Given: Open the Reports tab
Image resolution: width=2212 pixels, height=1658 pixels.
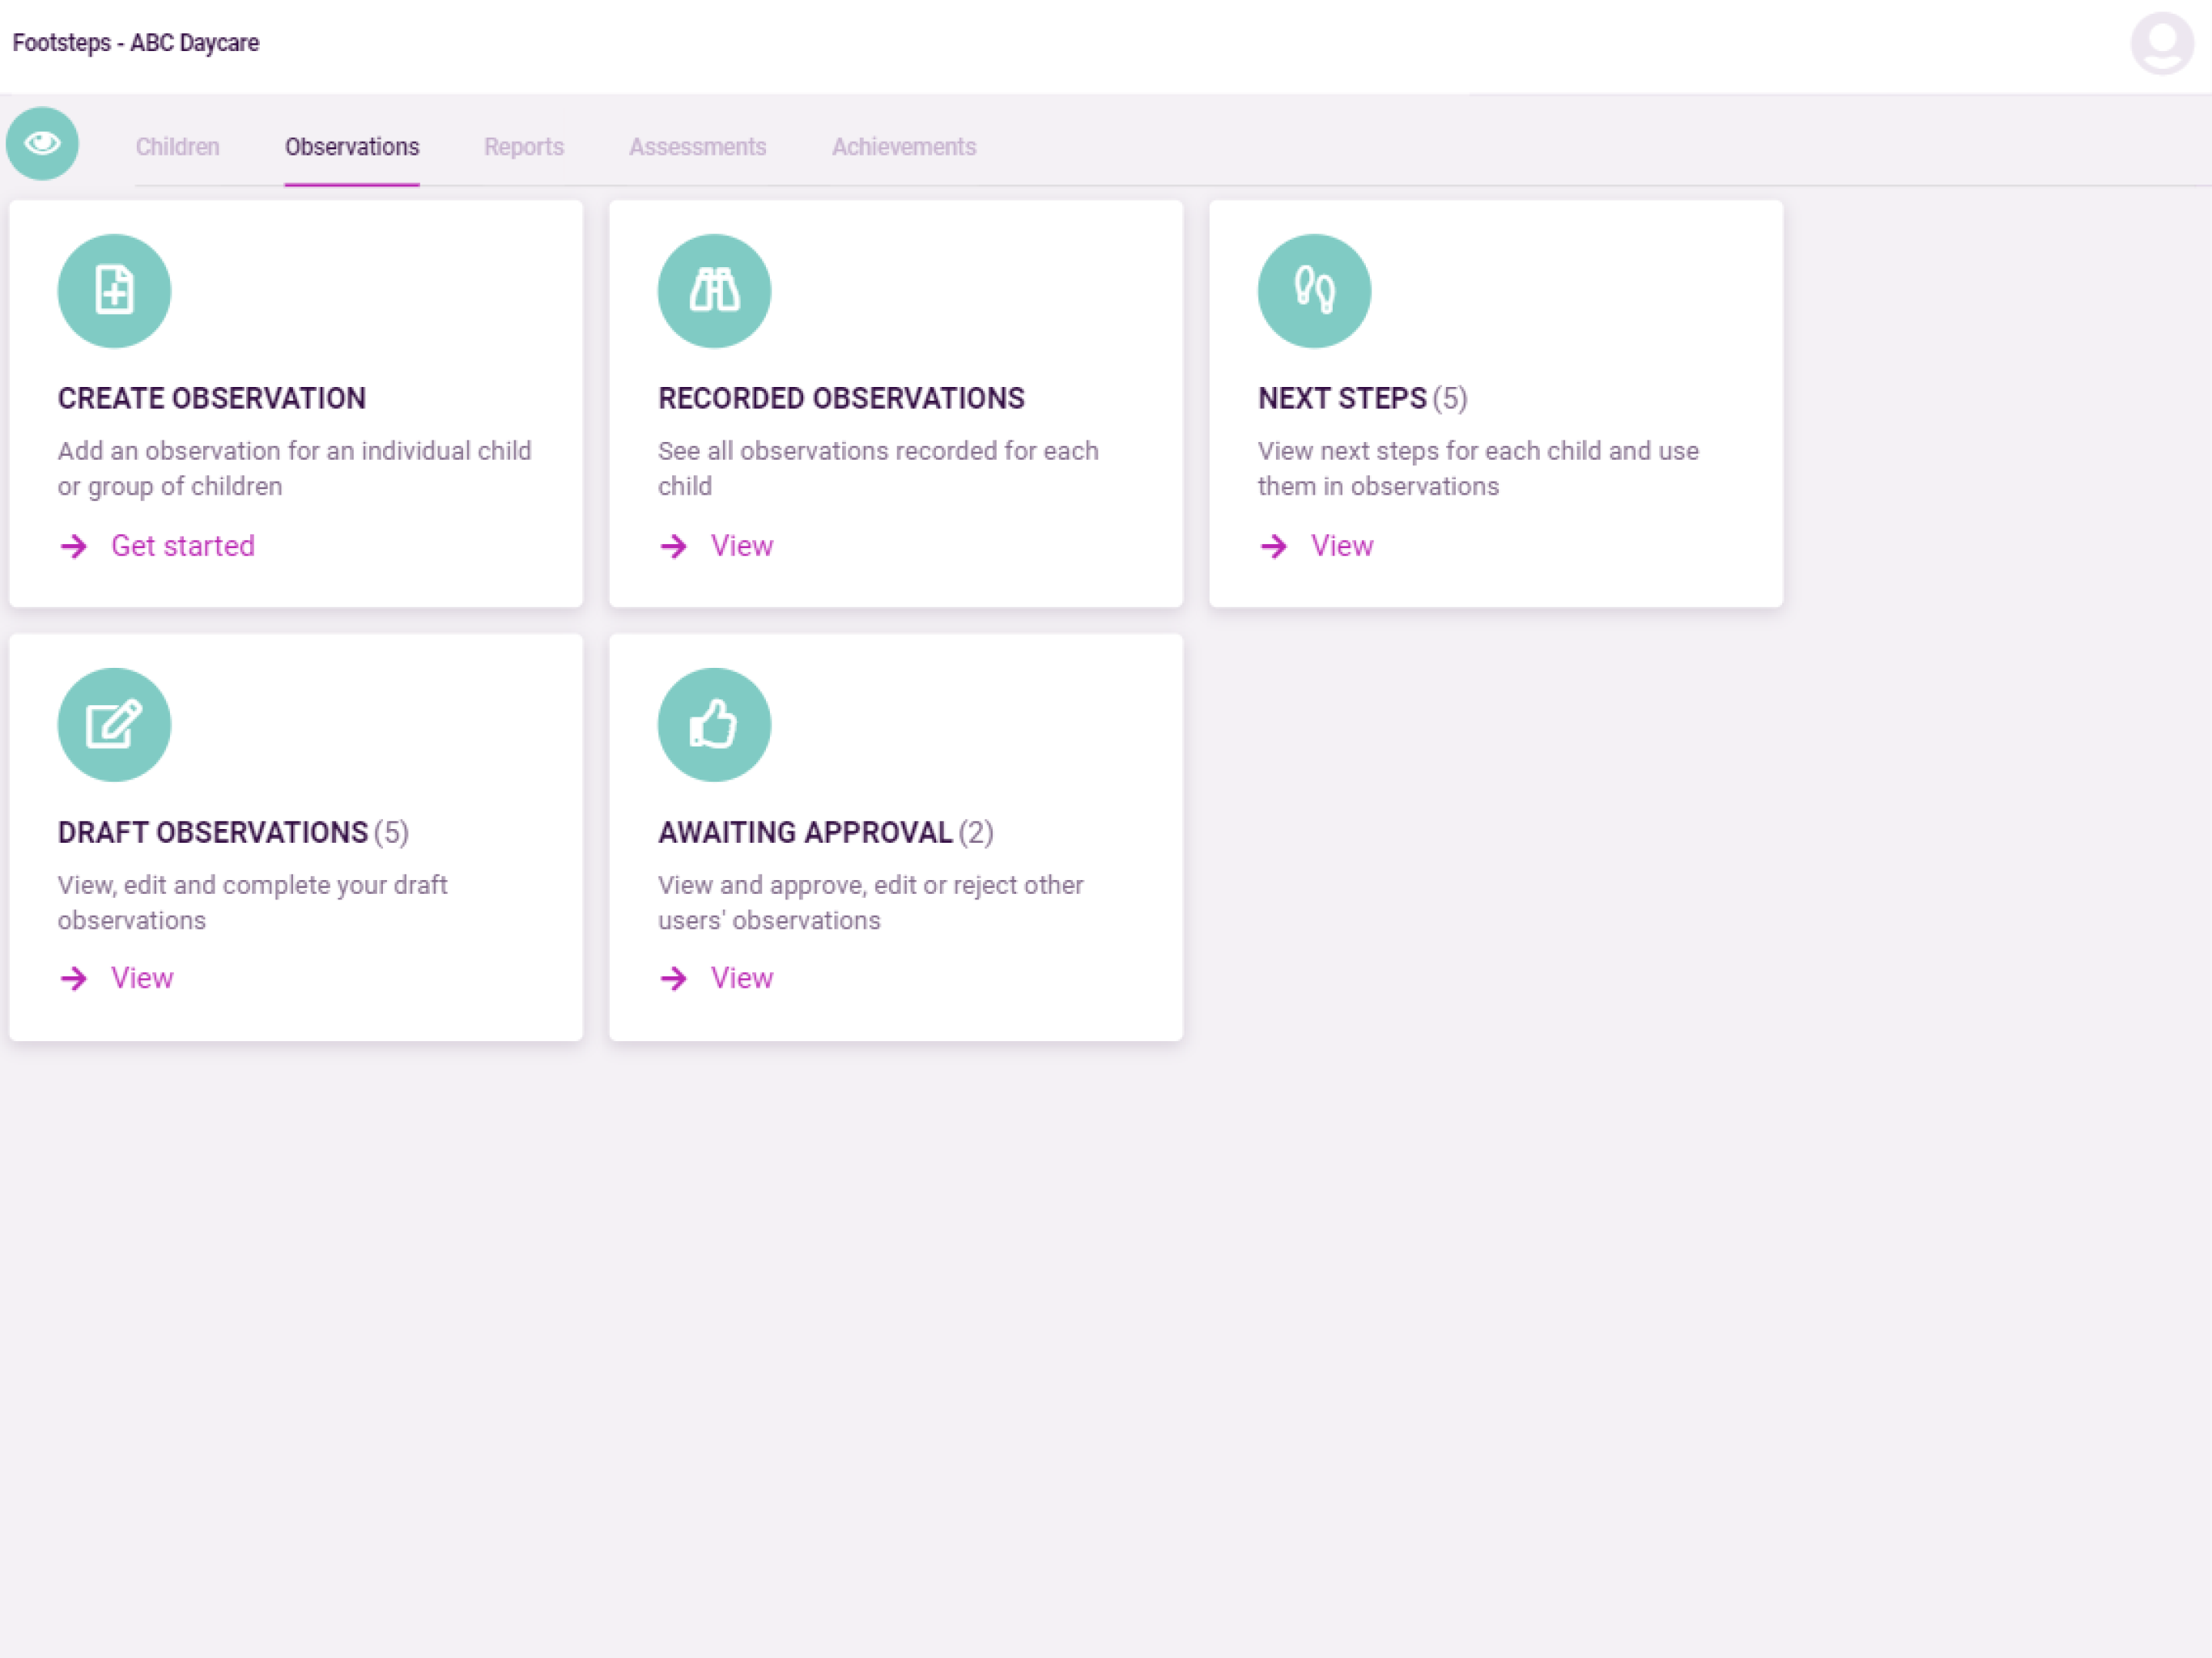Looking at the screenshot, I should tap(524, 147).
